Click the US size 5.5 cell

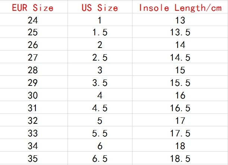tap(100, 133)
